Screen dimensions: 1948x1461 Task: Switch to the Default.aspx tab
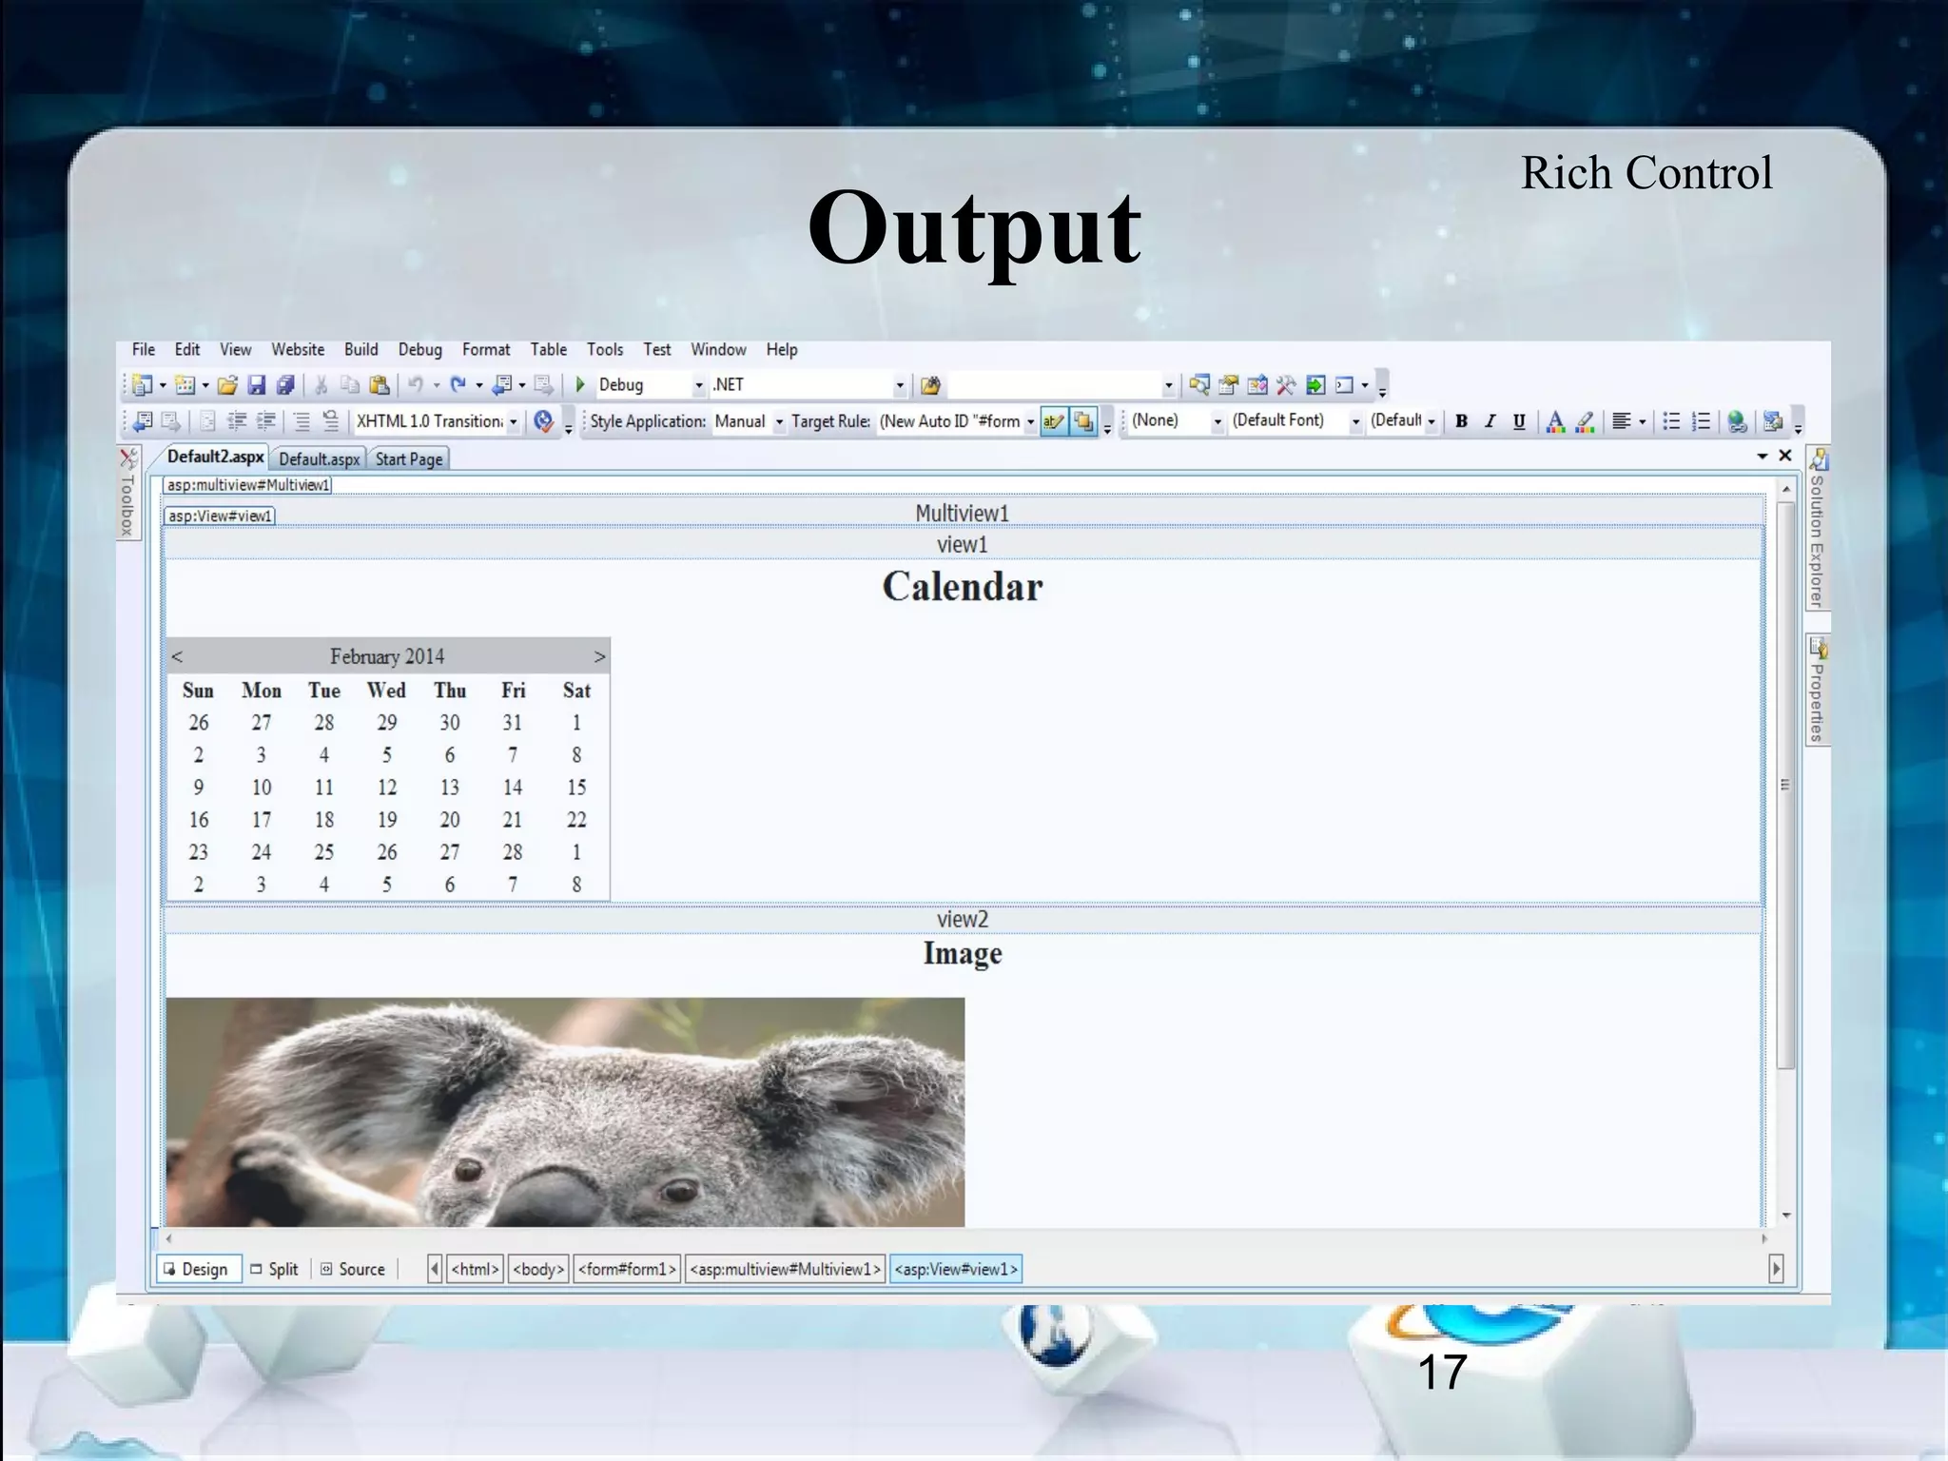(x=319, y=458)
